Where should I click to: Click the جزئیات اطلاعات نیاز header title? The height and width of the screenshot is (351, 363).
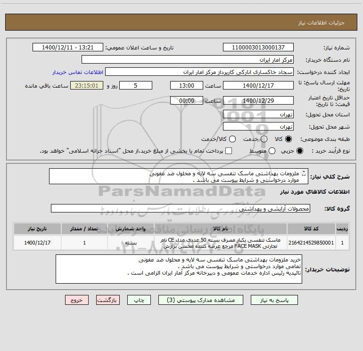click(x=322, y=23)
